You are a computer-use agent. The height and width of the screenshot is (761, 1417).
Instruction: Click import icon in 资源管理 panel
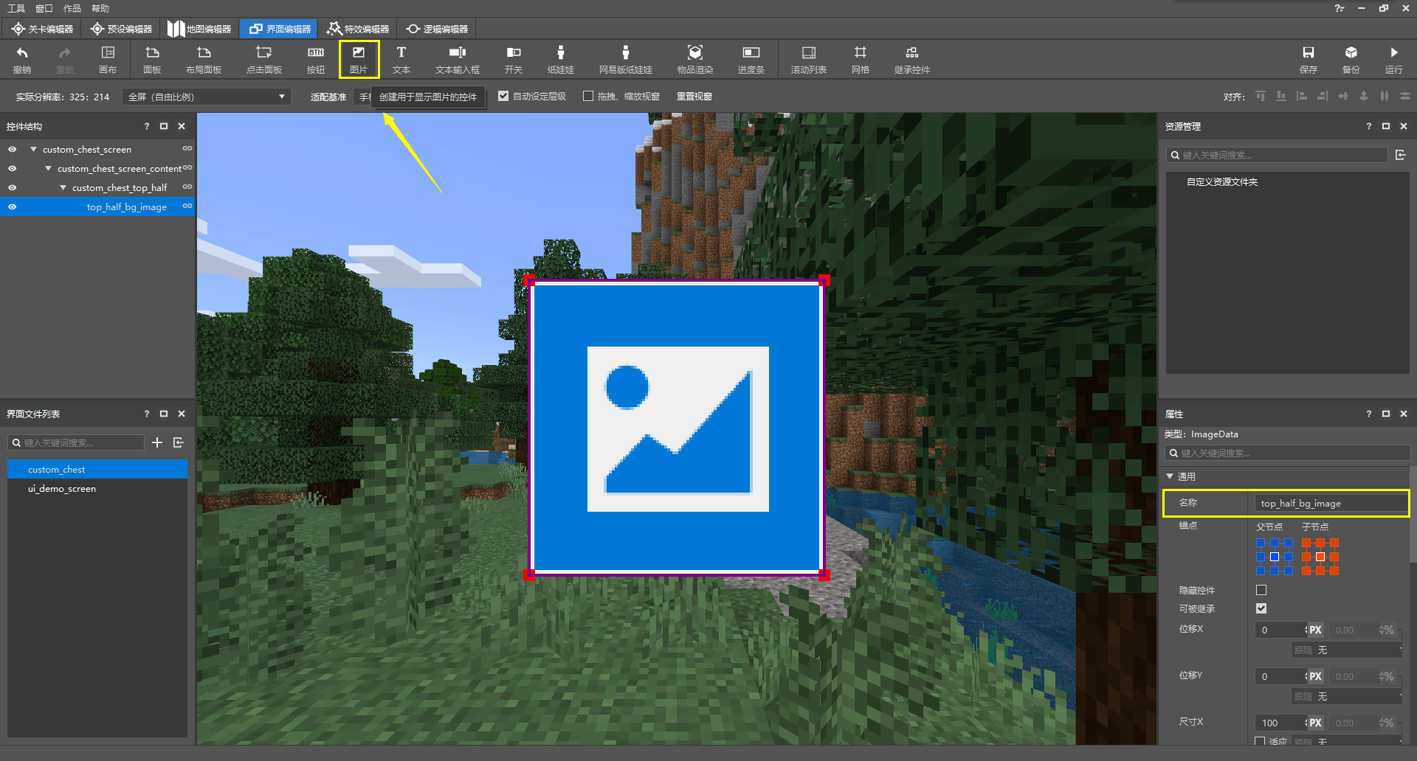click(x=1401, y=155)
